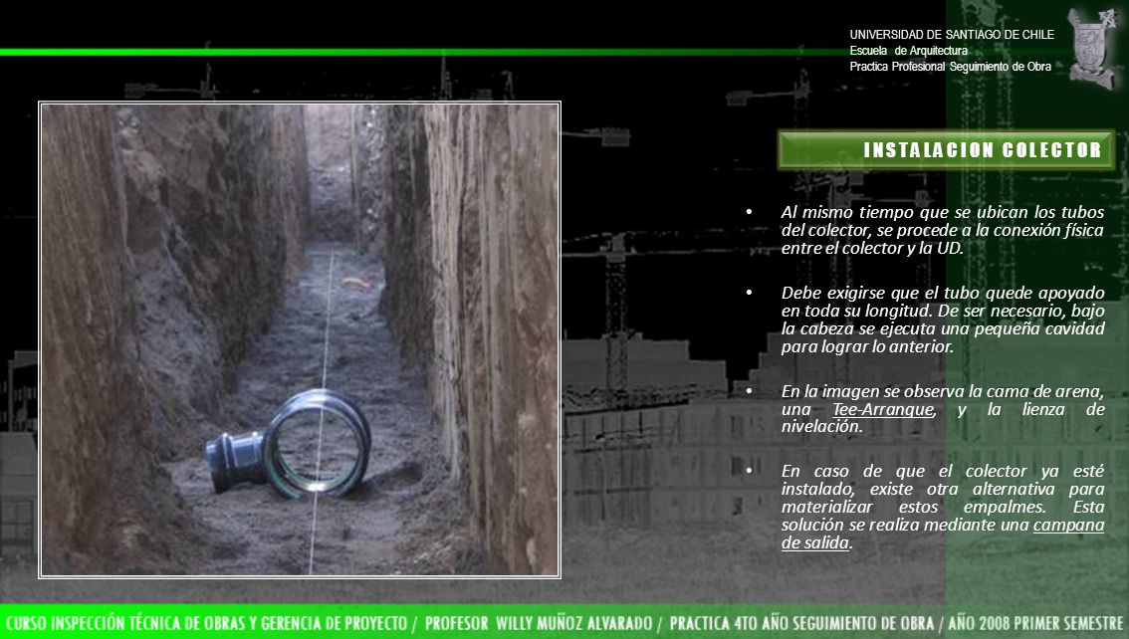The image size is (1129, 639).
Task: Click footer text PRACTICA 4TO AÑO SEGUIMIENTO
Action: (x=801, y=623)
